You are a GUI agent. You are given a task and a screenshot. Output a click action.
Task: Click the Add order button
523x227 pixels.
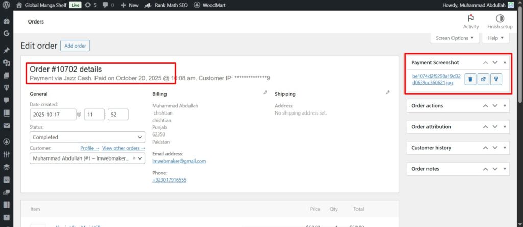[75, 46]
